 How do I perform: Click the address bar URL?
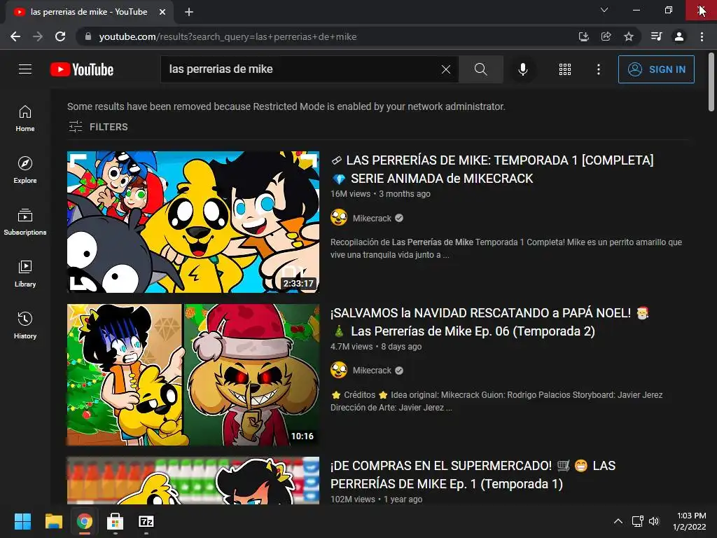tap(228, 36)
